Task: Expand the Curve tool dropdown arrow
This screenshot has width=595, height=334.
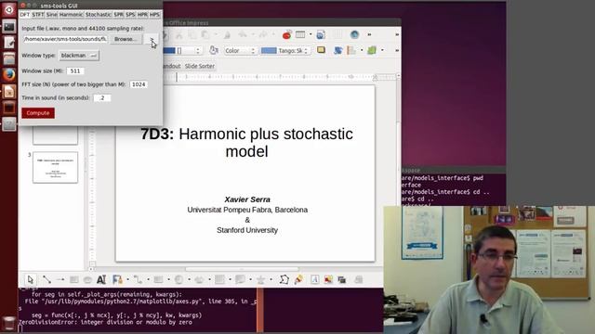Action: [x=128, y=280]
